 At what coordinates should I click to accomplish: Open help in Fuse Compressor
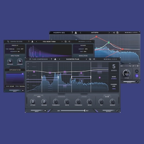(x=52, y=59)
